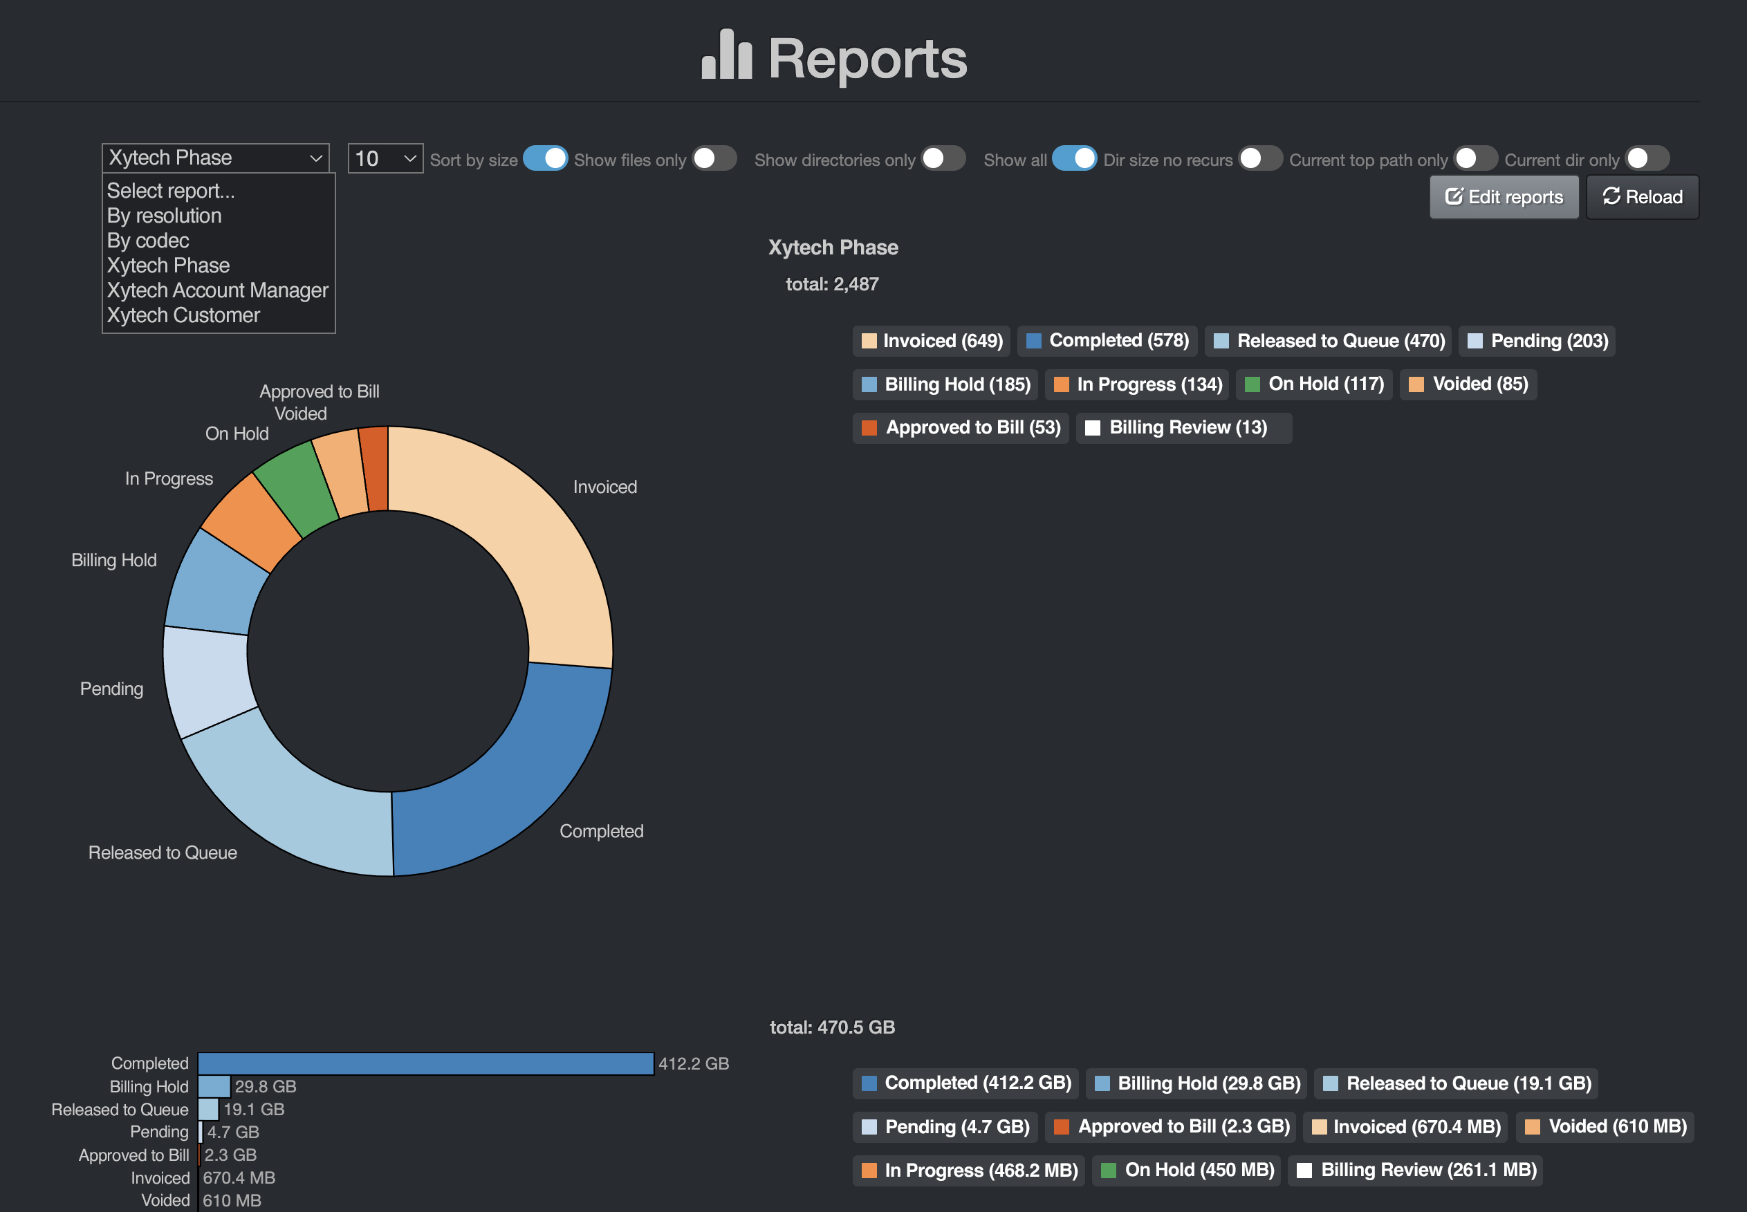
Task: Disable the Sort by size toggle
Action: [544, 159]
